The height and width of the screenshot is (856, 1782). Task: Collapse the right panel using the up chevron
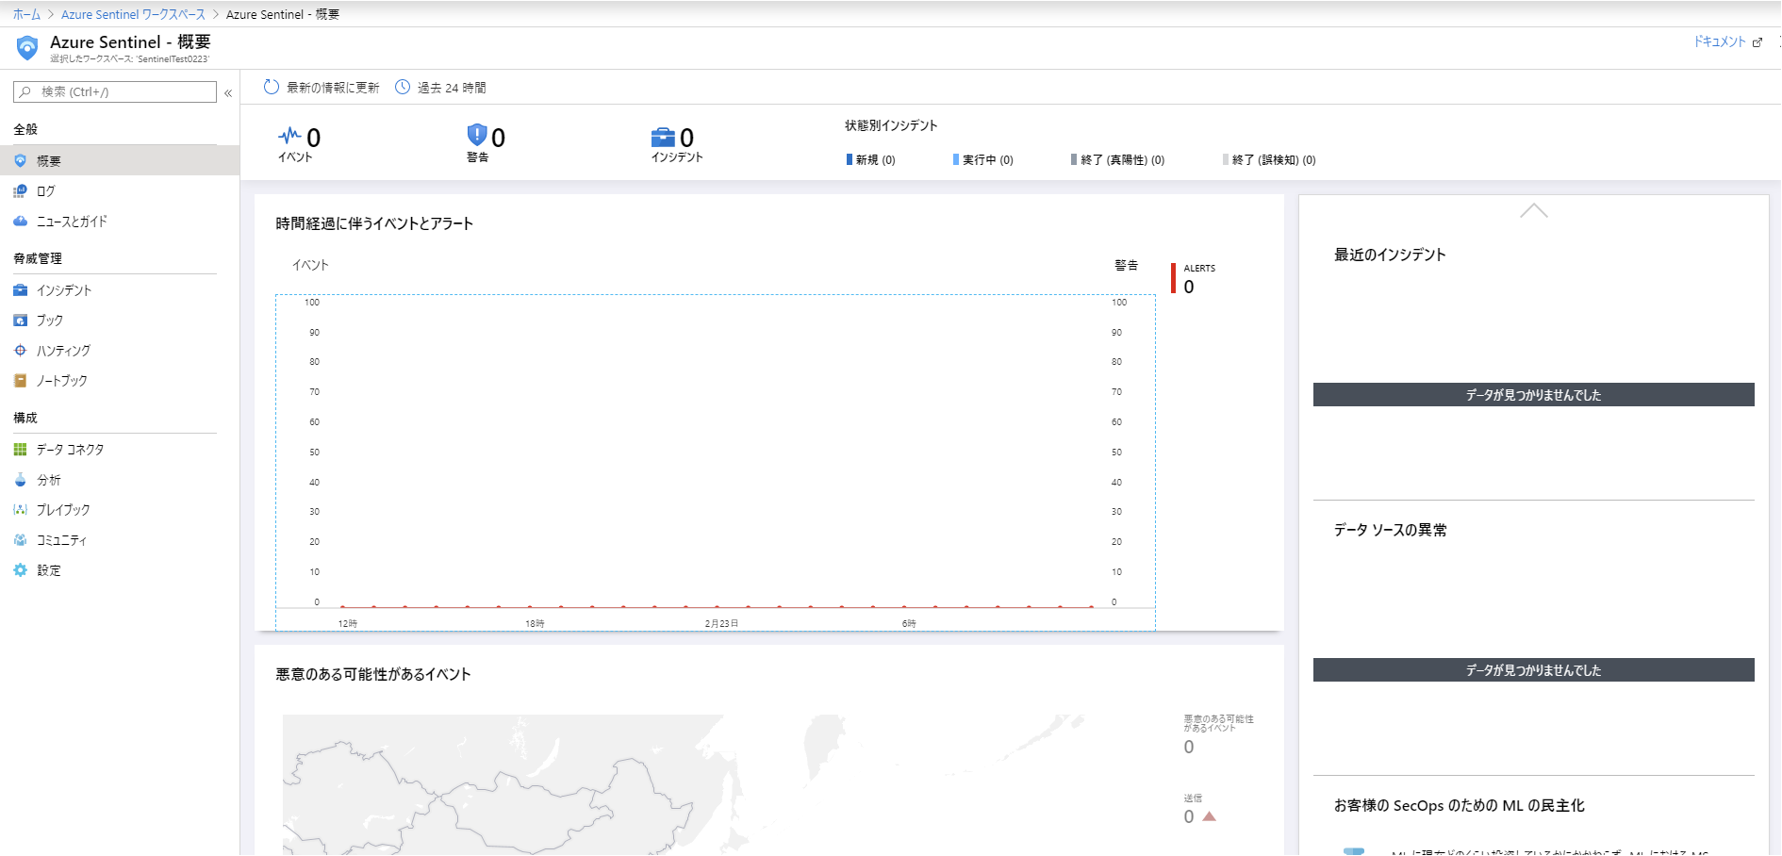[x=1534, y=210]
